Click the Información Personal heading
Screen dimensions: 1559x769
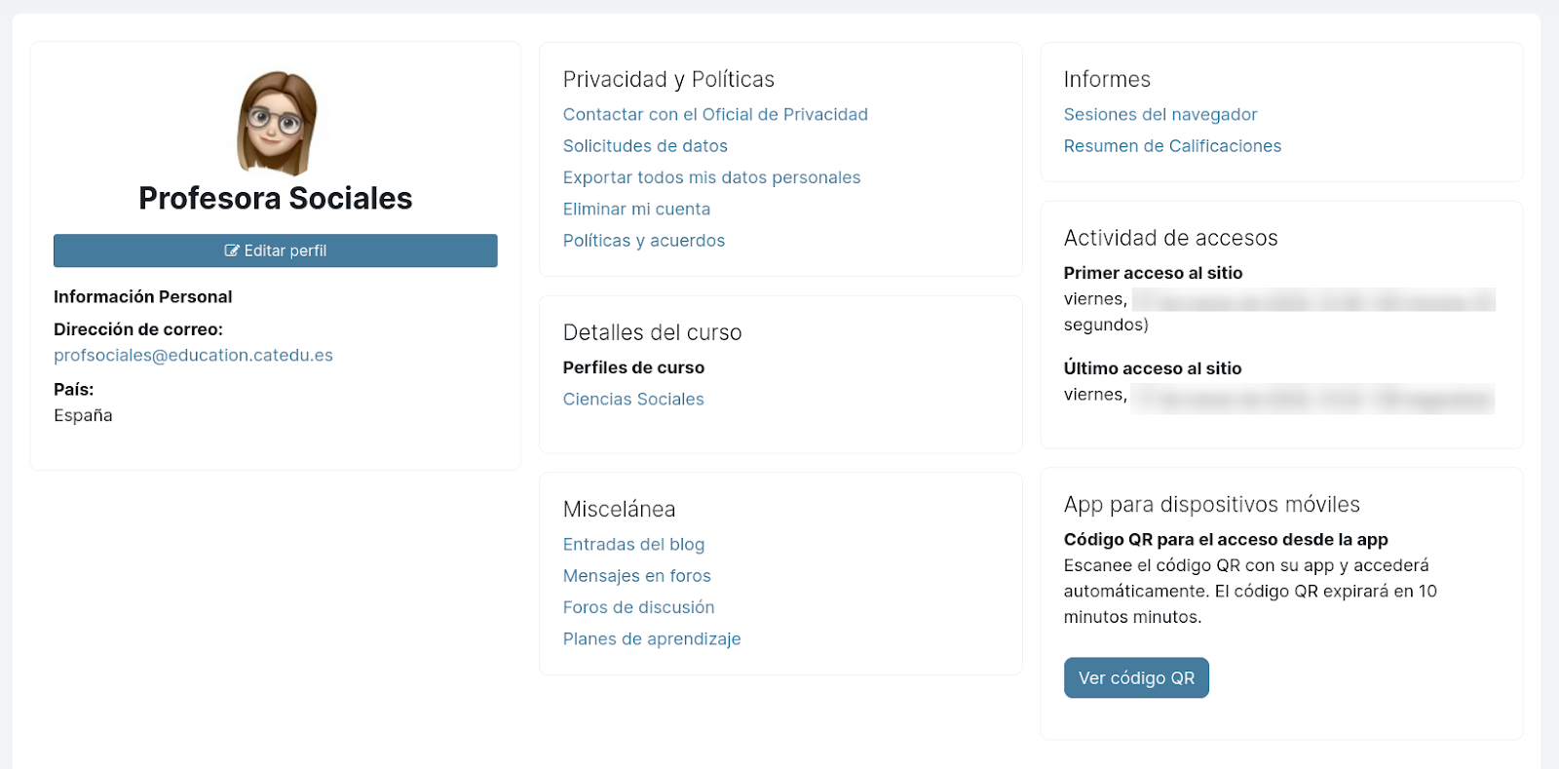tap(143, 297)
